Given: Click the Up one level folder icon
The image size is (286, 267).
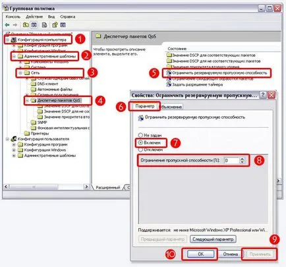Looking at the screenshot, I should point(26,25).
